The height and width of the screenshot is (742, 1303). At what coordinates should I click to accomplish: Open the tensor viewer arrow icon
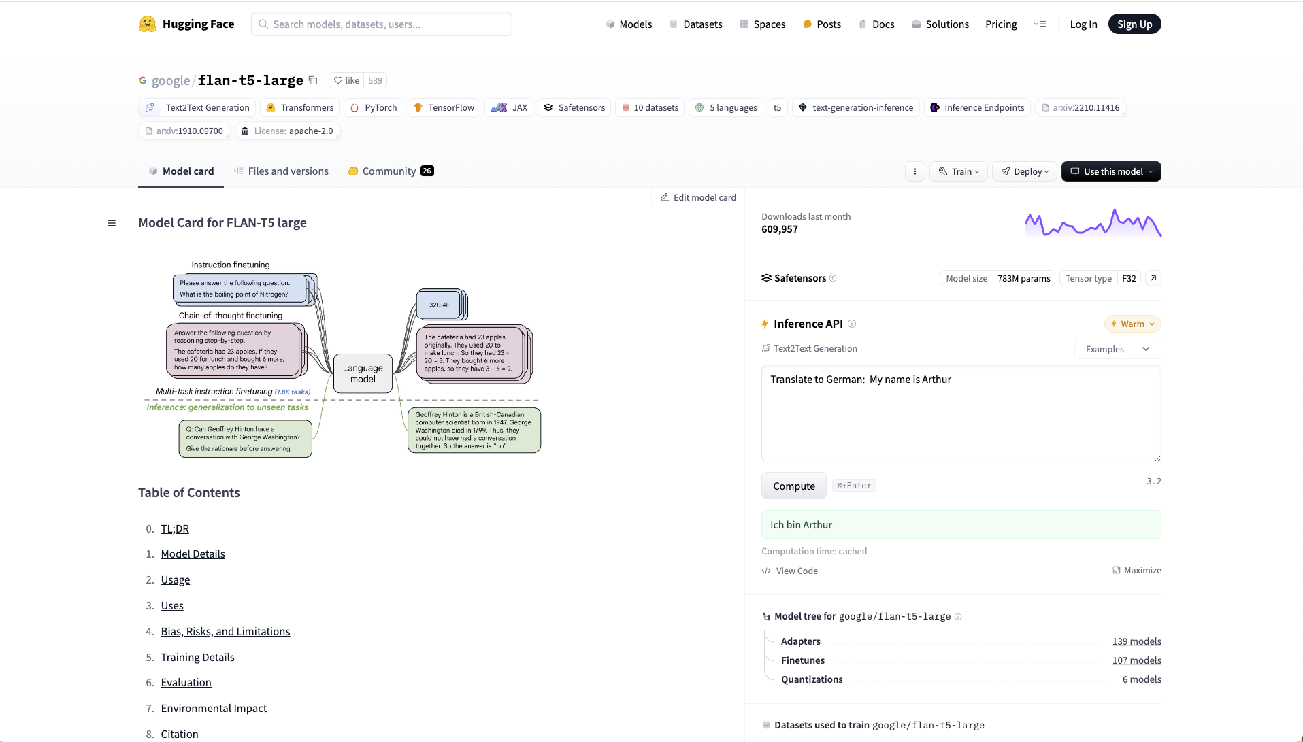pyautogui.click(x=1153, y=278)
